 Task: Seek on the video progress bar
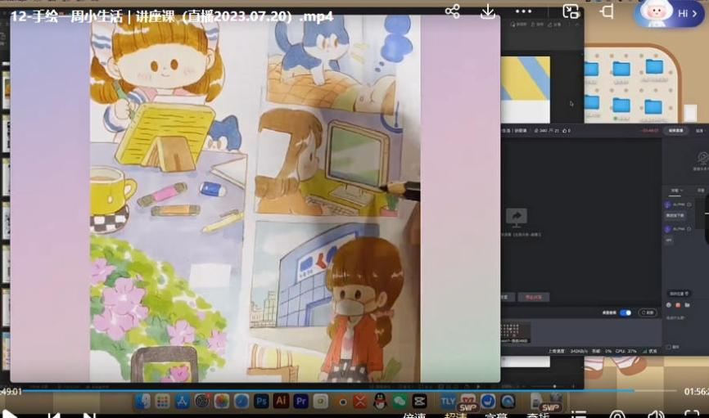[x=327, y=390]
